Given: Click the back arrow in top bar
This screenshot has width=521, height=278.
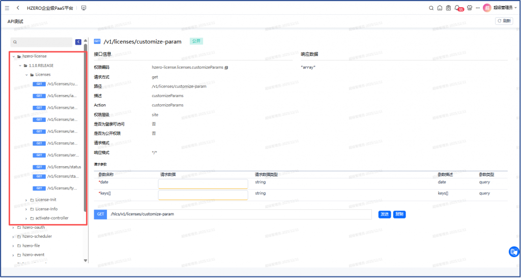Looking at the screenshot, I should click(18, 8).
